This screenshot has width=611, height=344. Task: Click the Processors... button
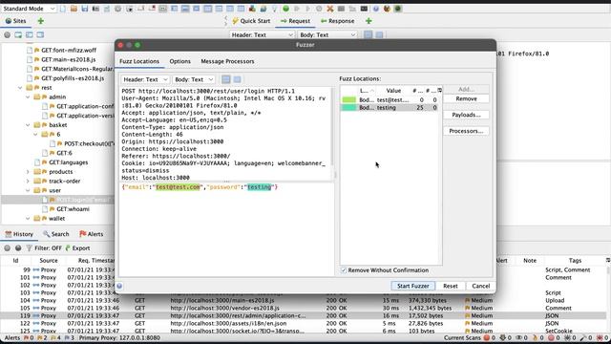point(467,131)
